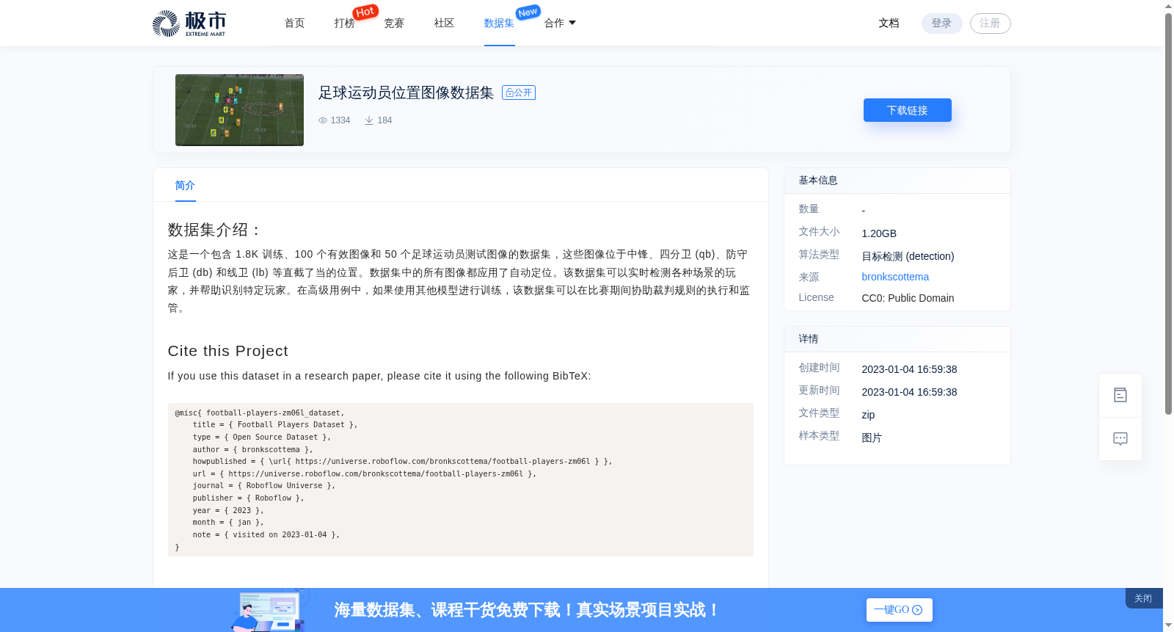Click the CC0: Public Domain license text

908,298
